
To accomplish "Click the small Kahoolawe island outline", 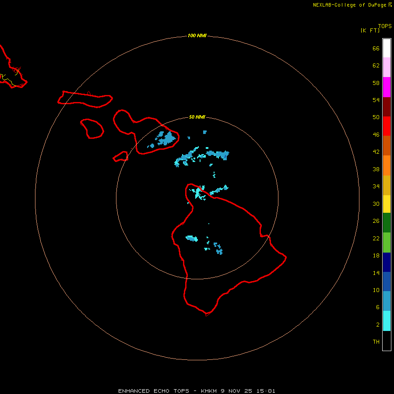I will 120,156.
